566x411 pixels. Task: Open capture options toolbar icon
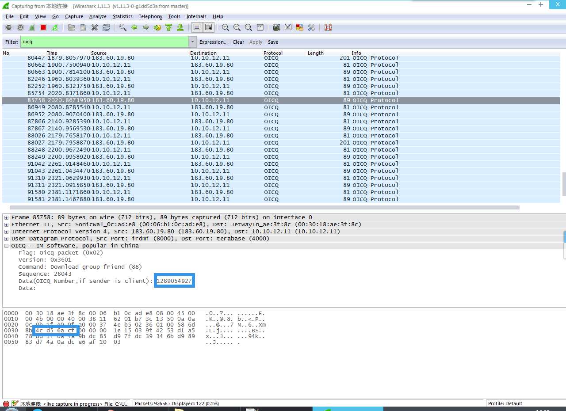(x=20, y=27)
